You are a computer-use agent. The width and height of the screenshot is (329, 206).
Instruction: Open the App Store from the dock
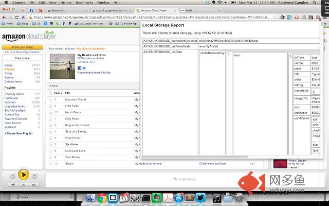coord(178,198)
